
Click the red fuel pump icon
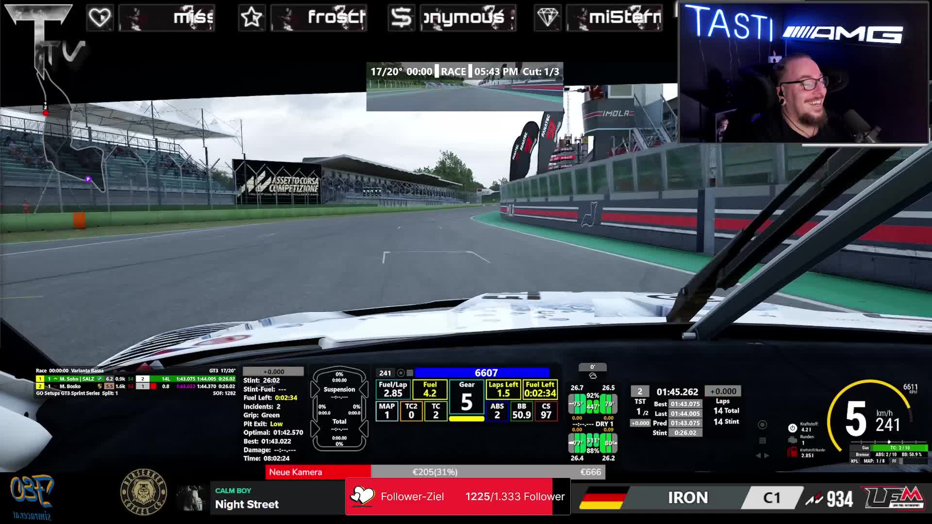(792, 452)
